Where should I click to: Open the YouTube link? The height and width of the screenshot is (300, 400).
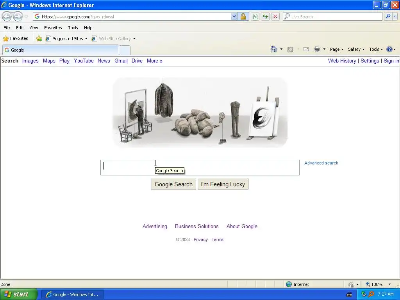click(84, 61)
